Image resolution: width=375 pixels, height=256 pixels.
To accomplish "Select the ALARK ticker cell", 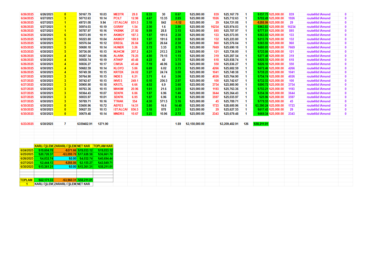I will 120,56.
